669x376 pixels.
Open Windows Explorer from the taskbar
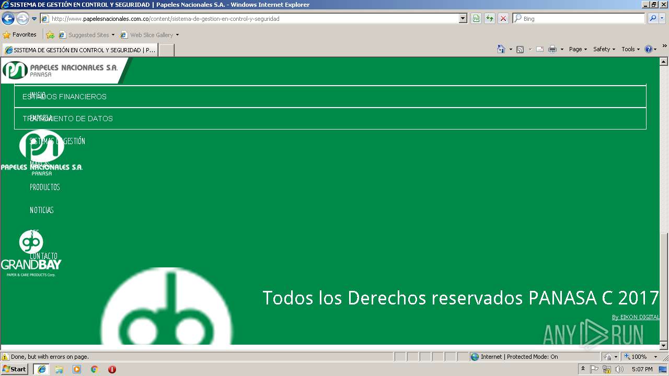(x=59, y=369)
